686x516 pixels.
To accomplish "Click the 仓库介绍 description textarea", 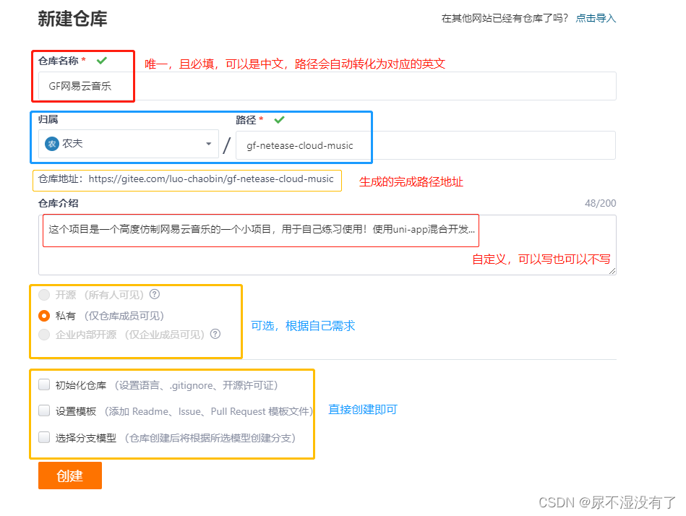I will point(327,245).
